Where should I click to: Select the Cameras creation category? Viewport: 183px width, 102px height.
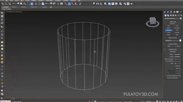click(173, 15)
